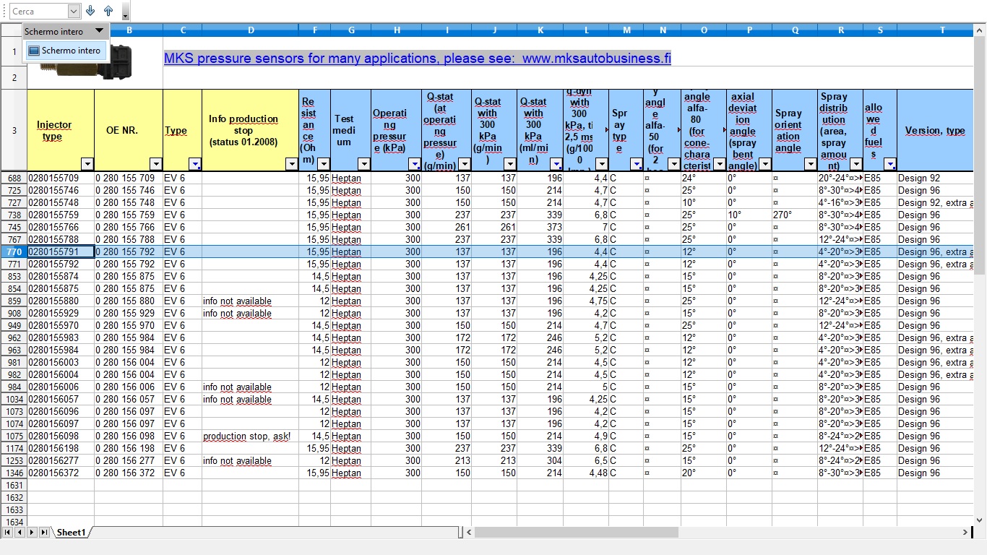Click the vertical scrollbar down arrow
The height and width of the screenshot is (555, 987).
(980, 520)
